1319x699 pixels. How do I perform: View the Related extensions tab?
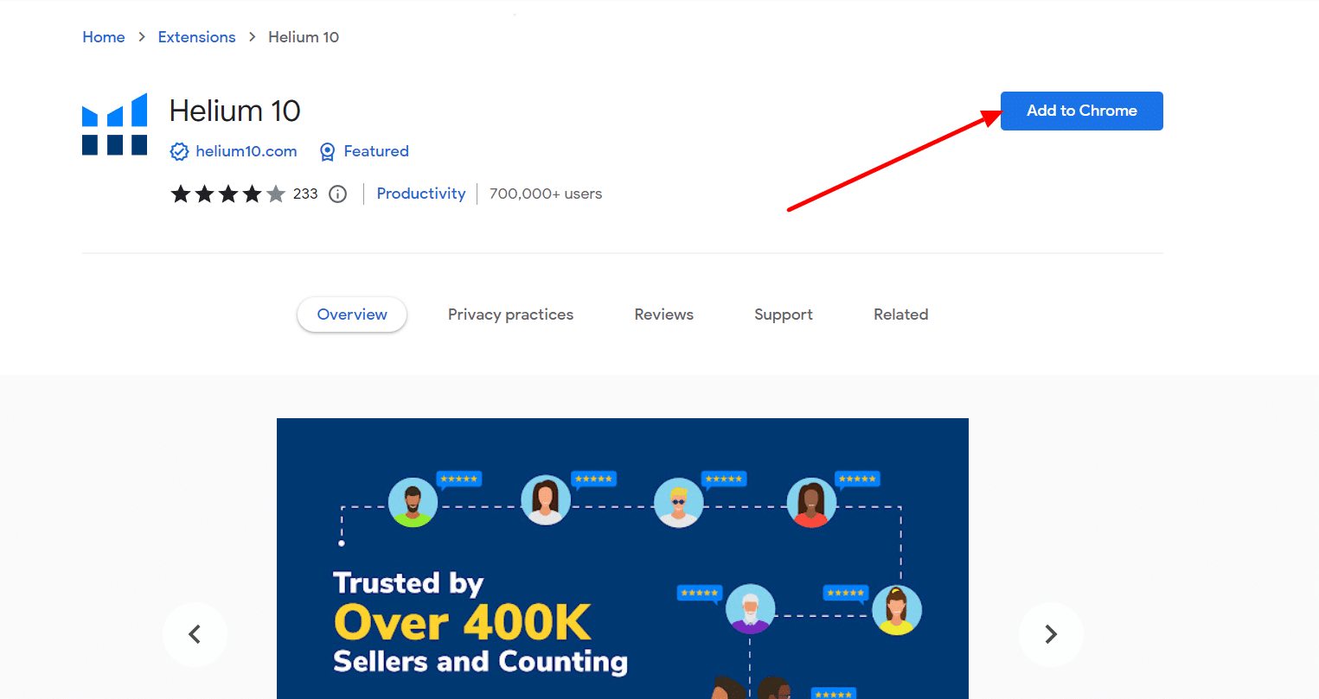click(x=900, y=315)
